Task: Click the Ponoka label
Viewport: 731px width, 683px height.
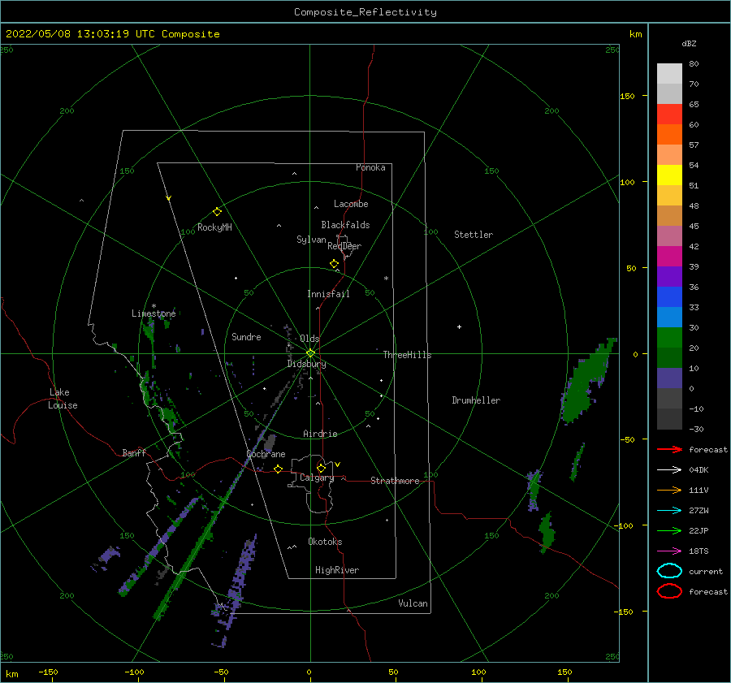Action: point(370,167)
